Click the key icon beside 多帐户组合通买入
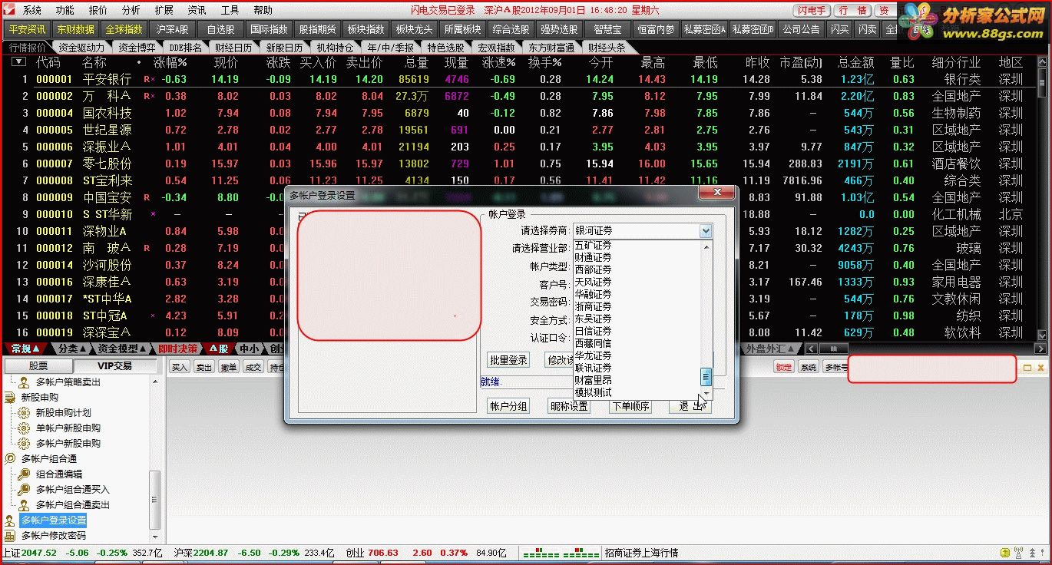1052x565 pixels. click(23, 490)
